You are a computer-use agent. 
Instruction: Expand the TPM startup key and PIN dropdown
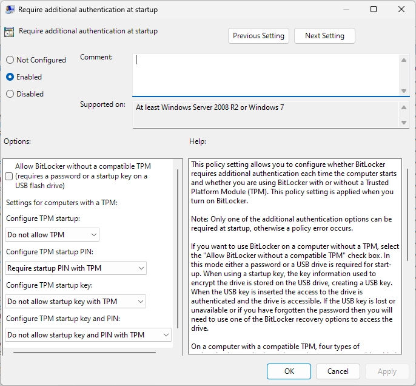point(89,335)
